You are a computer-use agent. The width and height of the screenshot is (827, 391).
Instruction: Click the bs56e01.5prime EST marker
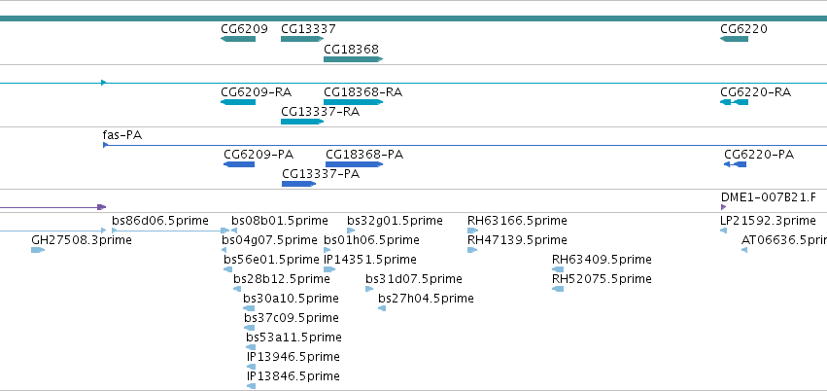coord(227,269)
